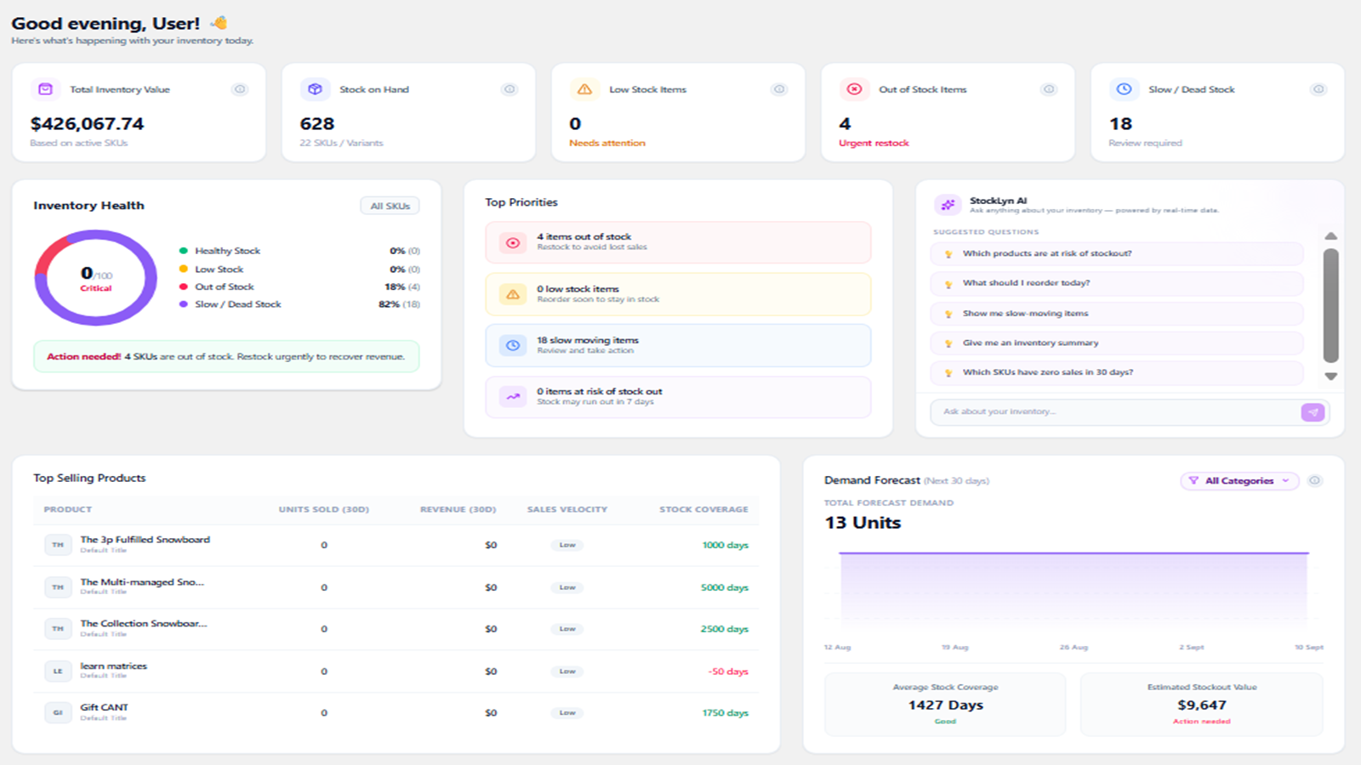Screen dimensions: 1361x765
Task: Click info icon on Total Inventory Value card
Action: click(240, 89)
